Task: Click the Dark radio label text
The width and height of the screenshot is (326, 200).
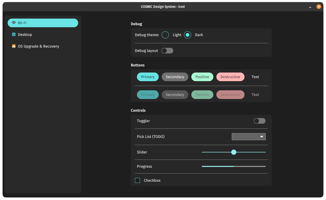Action: click(x=199, y=35)
